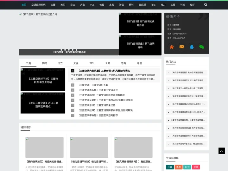228x171 pixels.
Task: Open 新科 in the top navigation bar
Action: [131, 5]
